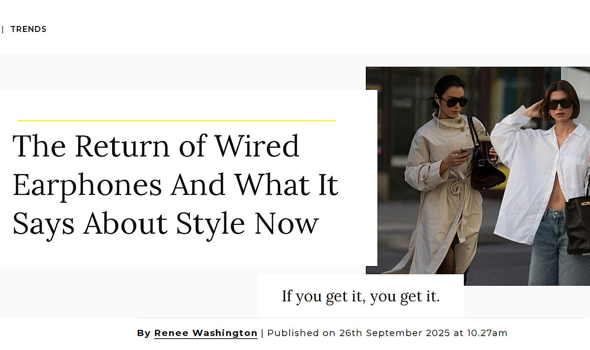Click author name Renee Washington
Image resolution: width=590 pixels, height=350 pixels.
pyautogui.click(x=206, y=333)
